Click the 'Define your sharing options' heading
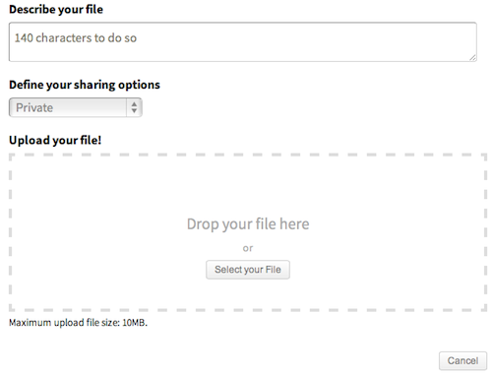This screenshot has width=492, height=376. click(85, 85)
